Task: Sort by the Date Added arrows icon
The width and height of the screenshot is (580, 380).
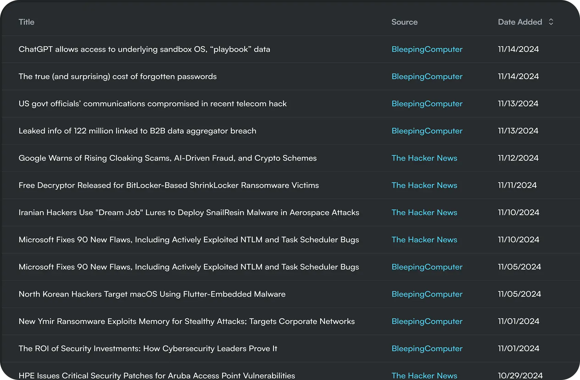Action: (551, 22)
